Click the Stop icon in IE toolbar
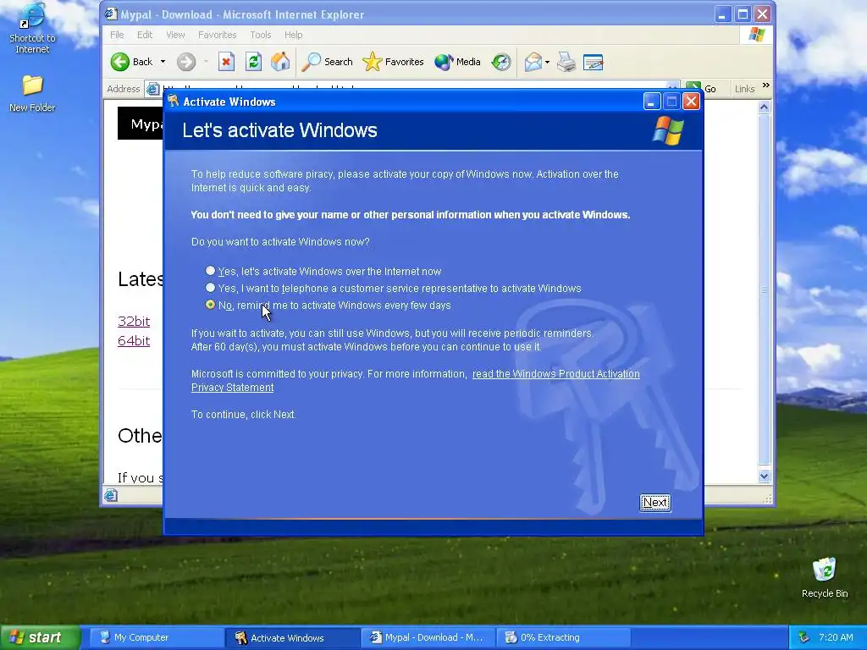 pyautogui.click(x=226, y=62)
